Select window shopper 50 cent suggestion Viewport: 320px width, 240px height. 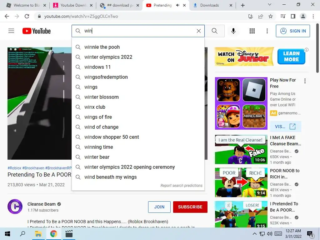coord(138,137)
